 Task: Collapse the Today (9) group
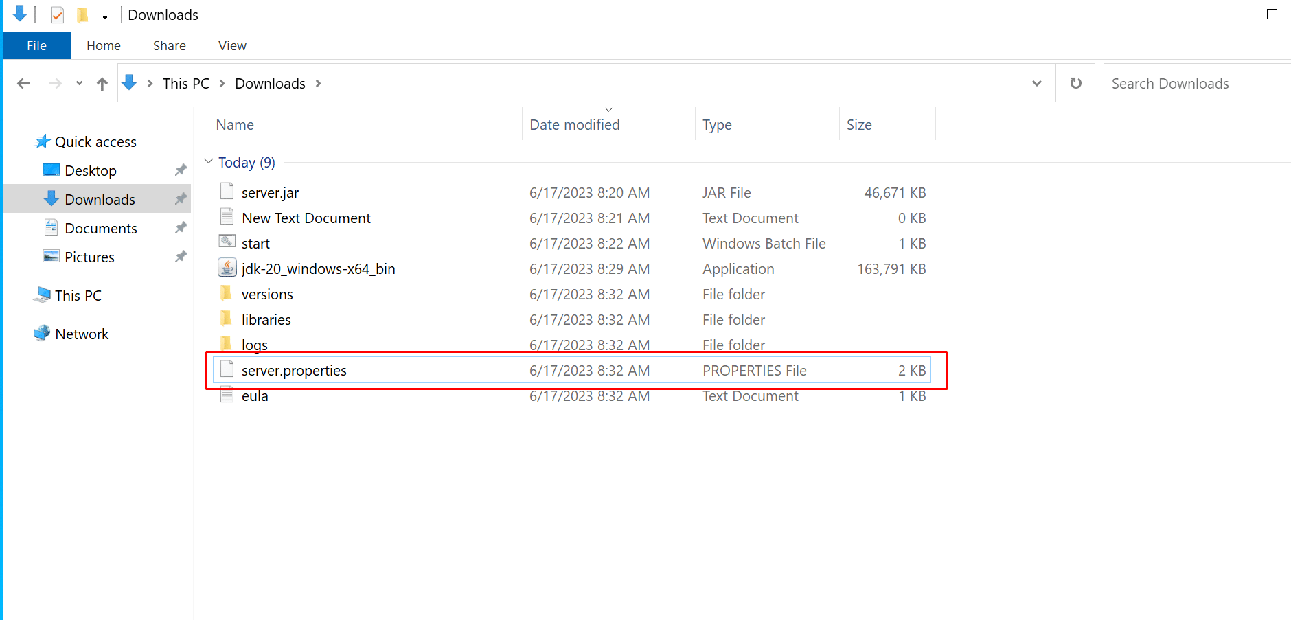209,162
